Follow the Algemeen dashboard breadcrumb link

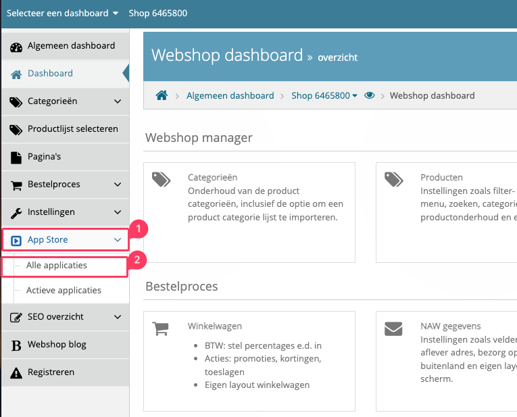230,96
